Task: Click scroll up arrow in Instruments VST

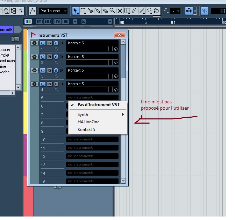Action: 123,42
